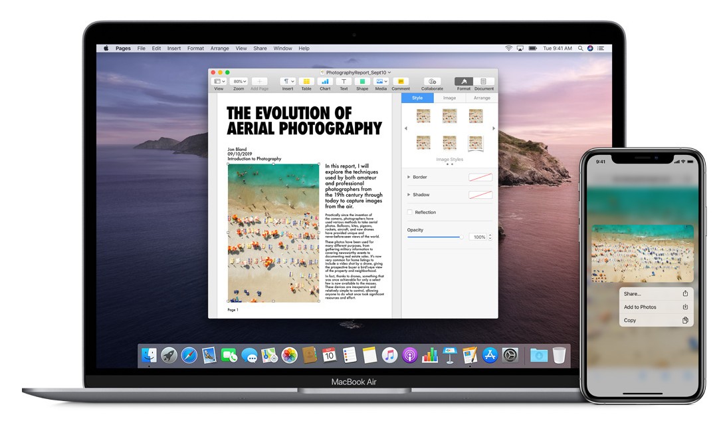Open the View options in Pages toolbar
Viewport: 721px width, 421px height.
[219, 81]
